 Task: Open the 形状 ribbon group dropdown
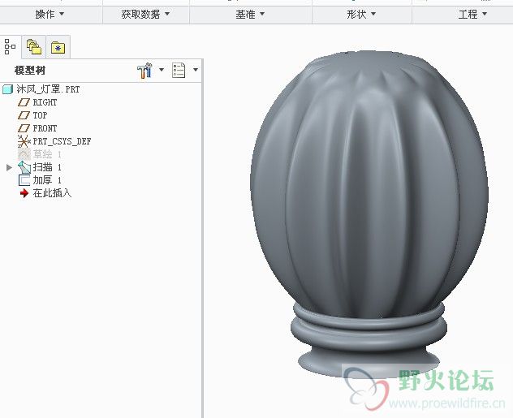click(x=361, y=15)
